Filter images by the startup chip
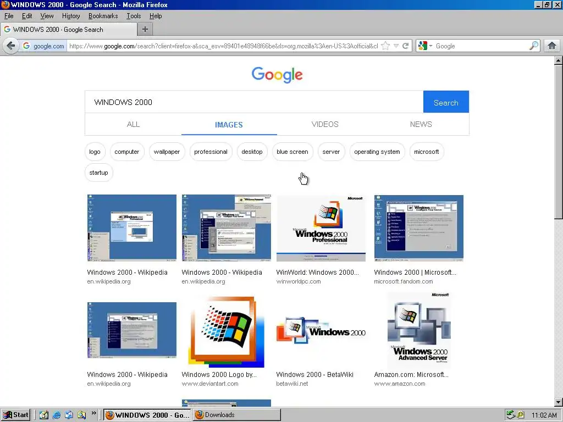The width and height of the screenshot is (563, 422). 99,173
